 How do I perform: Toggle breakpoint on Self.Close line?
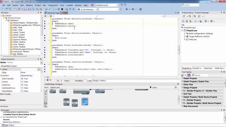point(45,38)
